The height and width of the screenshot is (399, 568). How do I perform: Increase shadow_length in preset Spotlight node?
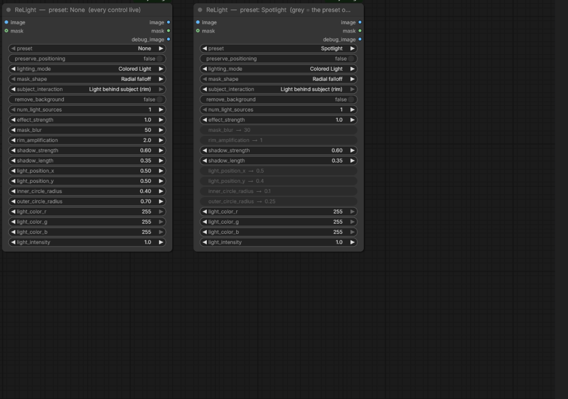[x=352, y=161]
